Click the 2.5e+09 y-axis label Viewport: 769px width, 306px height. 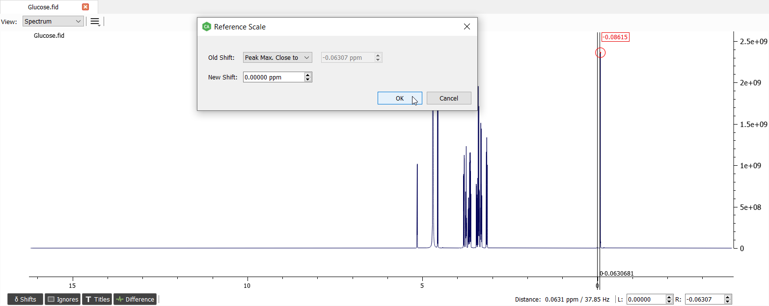(753, 42)
